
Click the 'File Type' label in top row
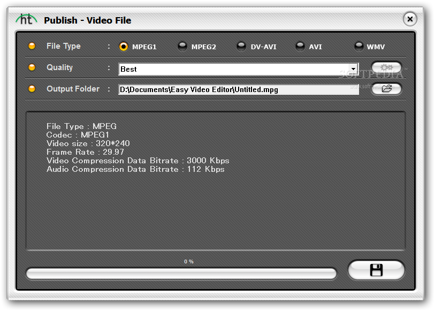(x=64, y=46)
